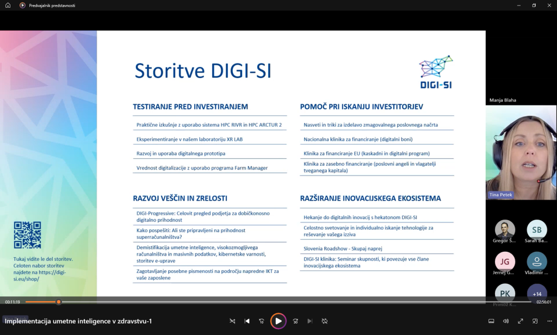
Task: Open the subtitles and captions menu
Action: click(491, 321)
